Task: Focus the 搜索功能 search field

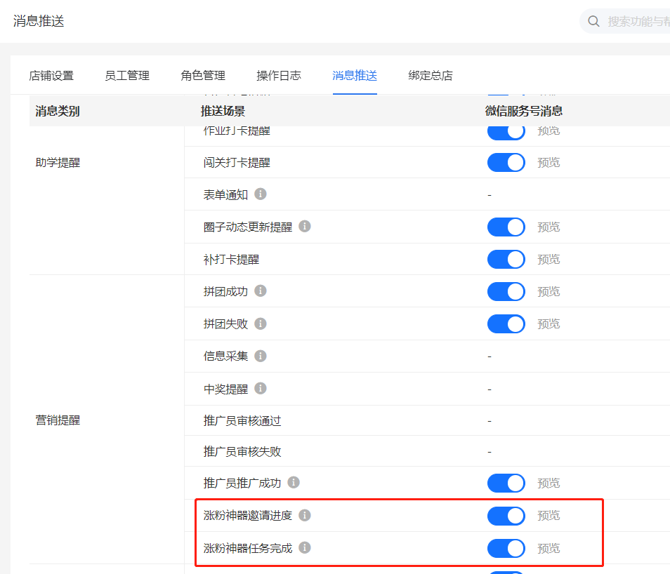Action: 625,21
